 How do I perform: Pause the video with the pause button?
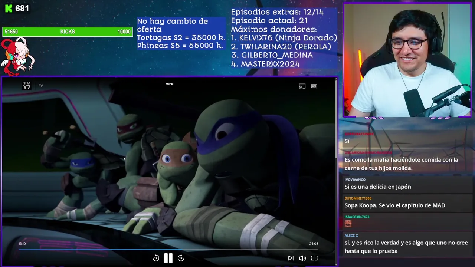(168, 258)
